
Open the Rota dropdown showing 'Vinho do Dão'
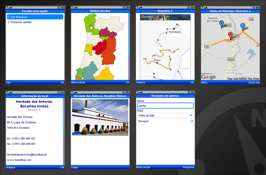(165, 115)
